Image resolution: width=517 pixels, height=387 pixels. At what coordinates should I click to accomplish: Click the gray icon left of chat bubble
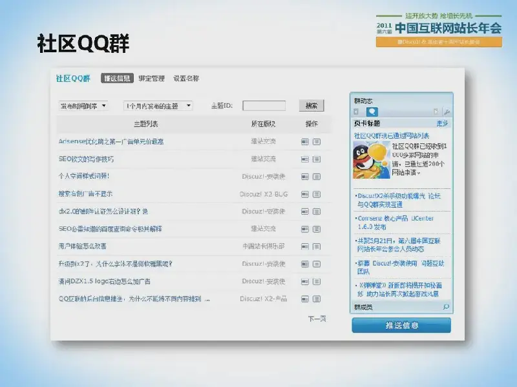click(x=357, y=112)
